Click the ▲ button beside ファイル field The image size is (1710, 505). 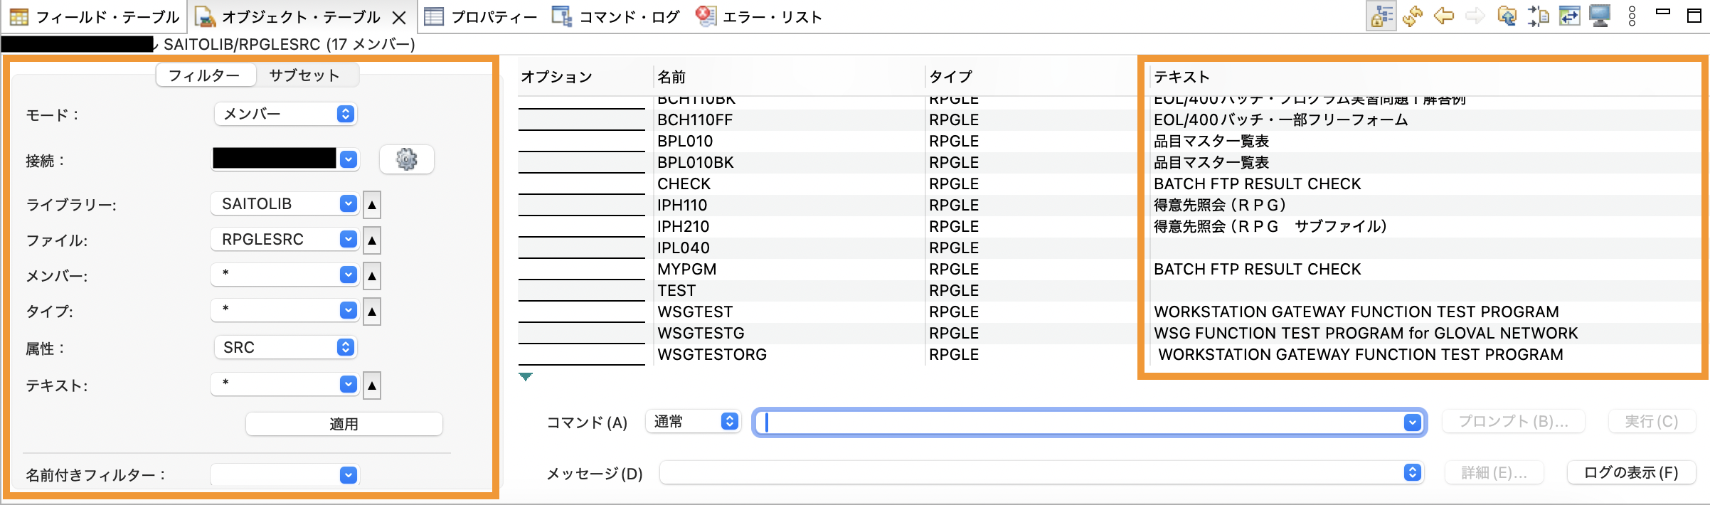(372, 240)
